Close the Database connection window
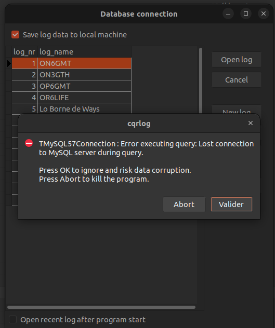275x328 pixels. point(264,14)
